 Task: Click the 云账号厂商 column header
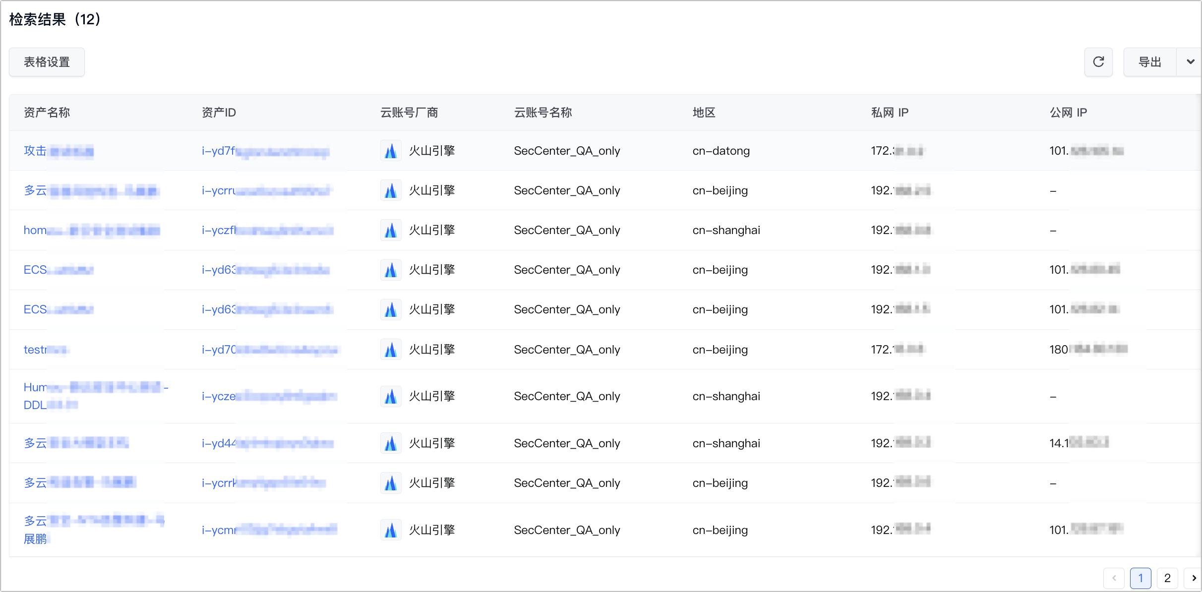coord(409,113)
